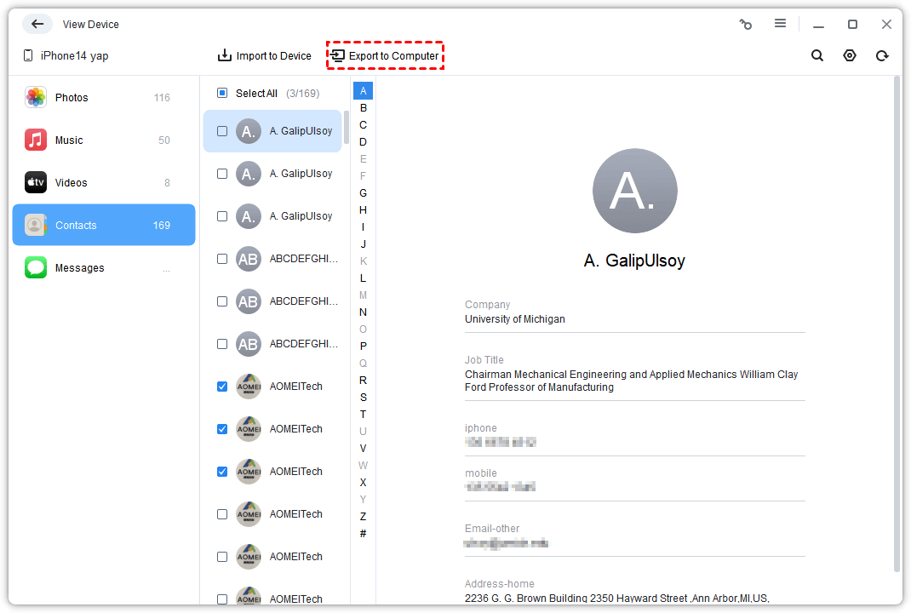Click the search magnifier icon
911x613 pixels.
pos(816,55)
